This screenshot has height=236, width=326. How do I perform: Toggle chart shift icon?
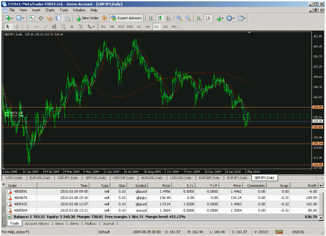coord(208,18)
